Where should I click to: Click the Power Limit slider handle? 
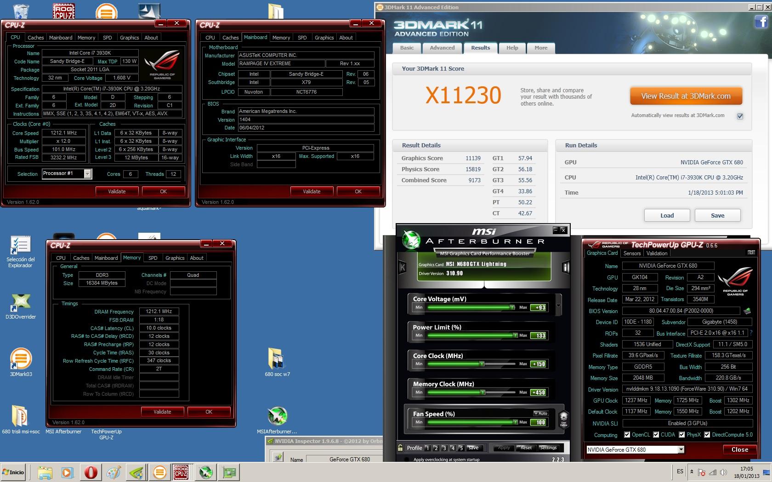click(515, 335)
